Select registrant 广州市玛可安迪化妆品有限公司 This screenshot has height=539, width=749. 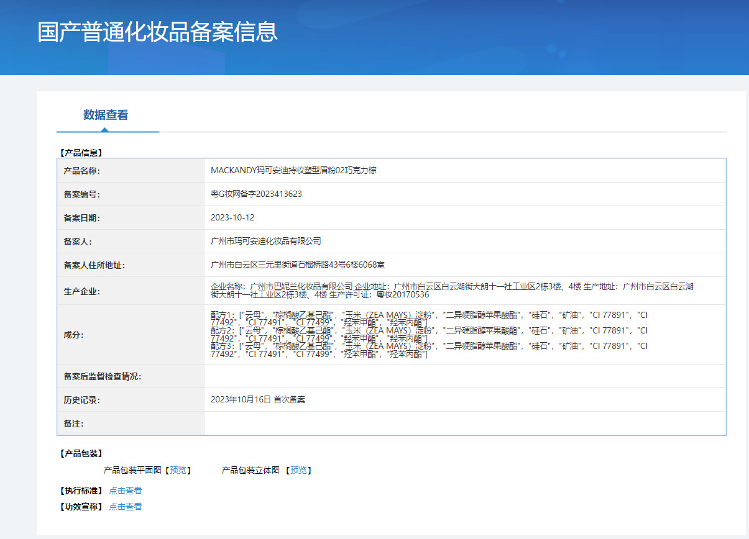(266, 242)
